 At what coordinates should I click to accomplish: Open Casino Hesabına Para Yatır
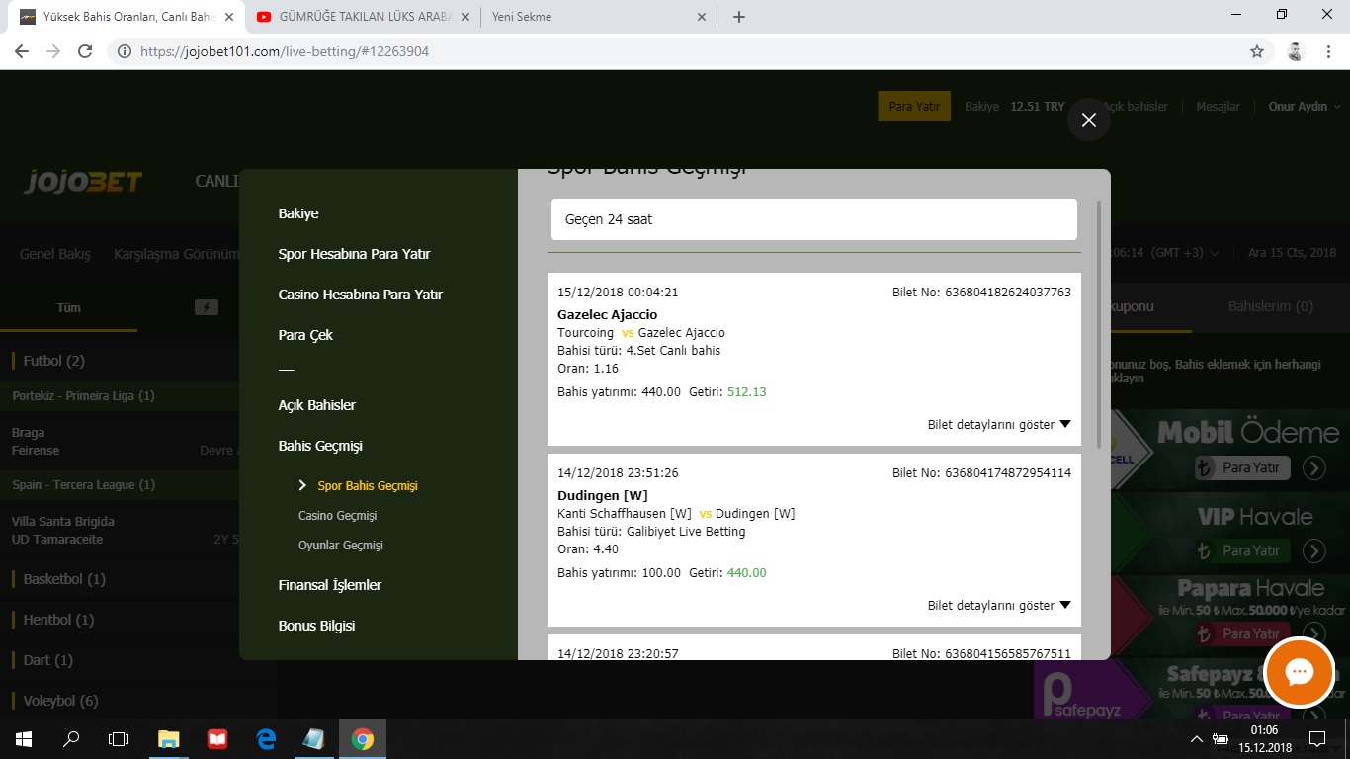pos(361,295)
